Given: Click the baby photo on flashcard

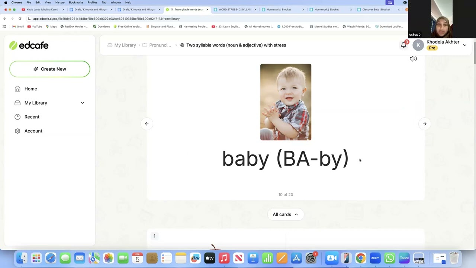Looking at the screenshot, I should click(x=286, y=102).
